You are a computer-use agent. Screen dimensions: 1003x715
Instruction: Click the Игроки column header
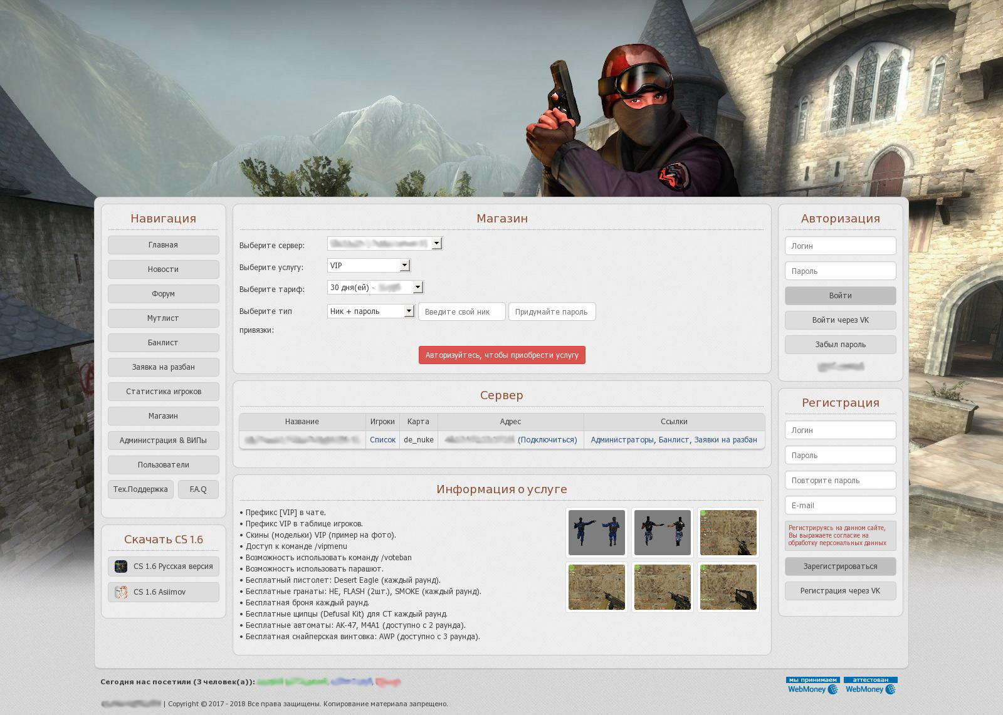click(x=382, y=422)
